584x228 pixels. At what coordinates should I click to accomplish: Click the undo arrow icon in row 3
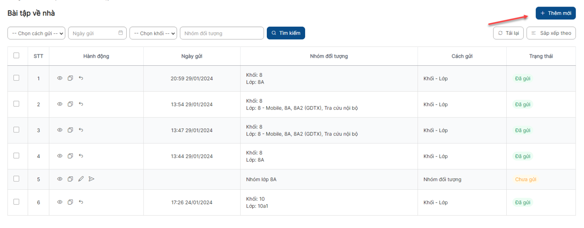(81, 130)
